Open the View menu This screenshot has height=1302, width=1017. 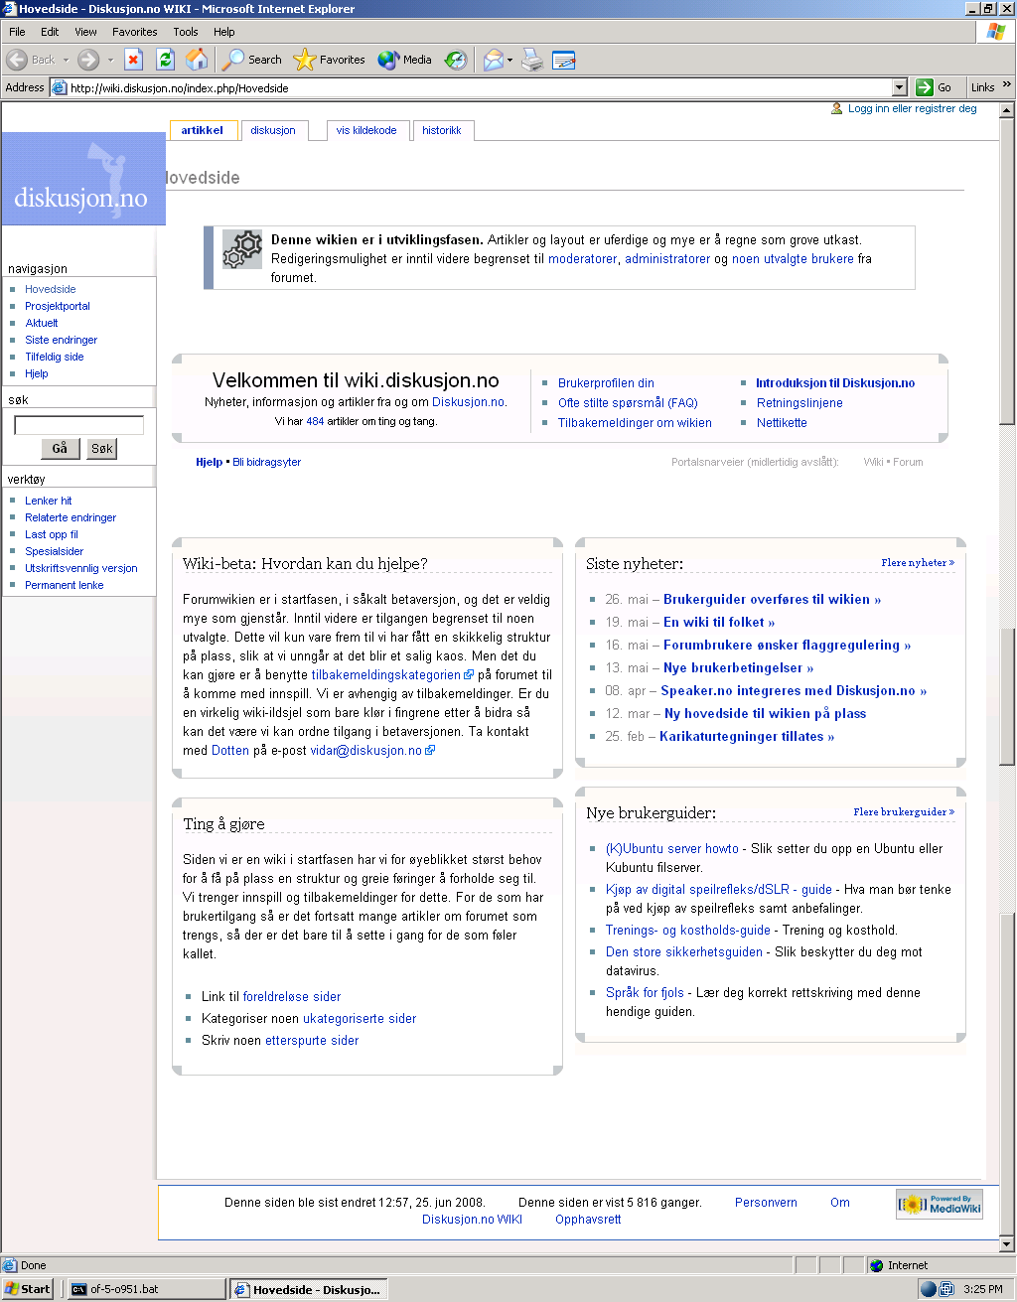tap(86, 32)
